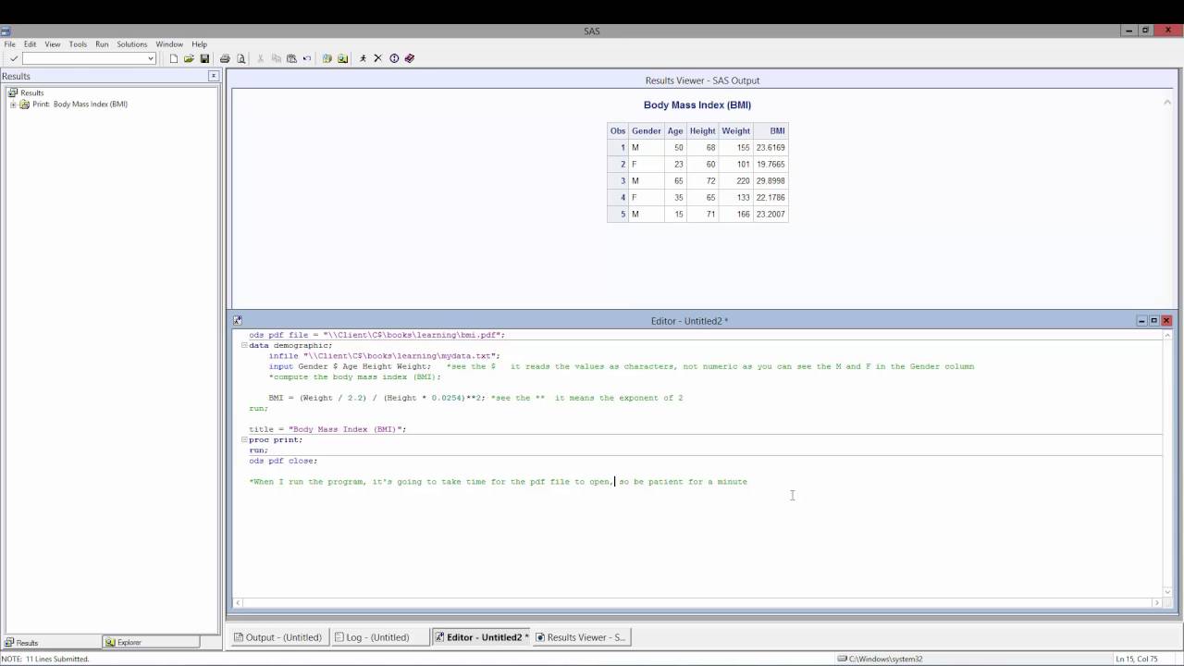The width and height of the screenshot is (1184, 666).
Task: Click the BMI value 29.8998
Action: [771, 181]
